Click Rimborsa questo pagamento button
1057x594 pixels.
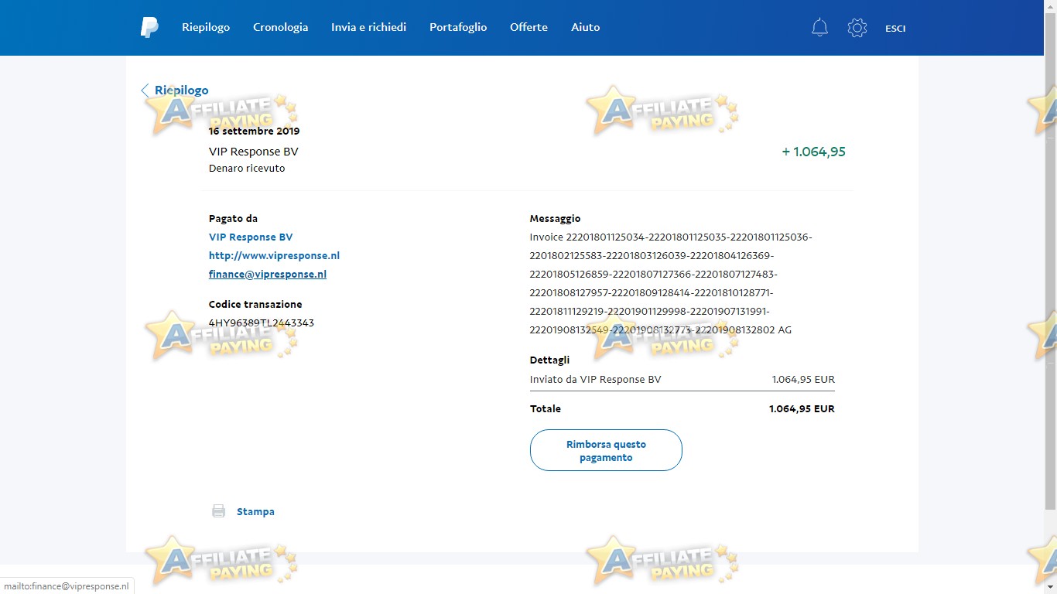pyautogui.click(x=606, y=450)
